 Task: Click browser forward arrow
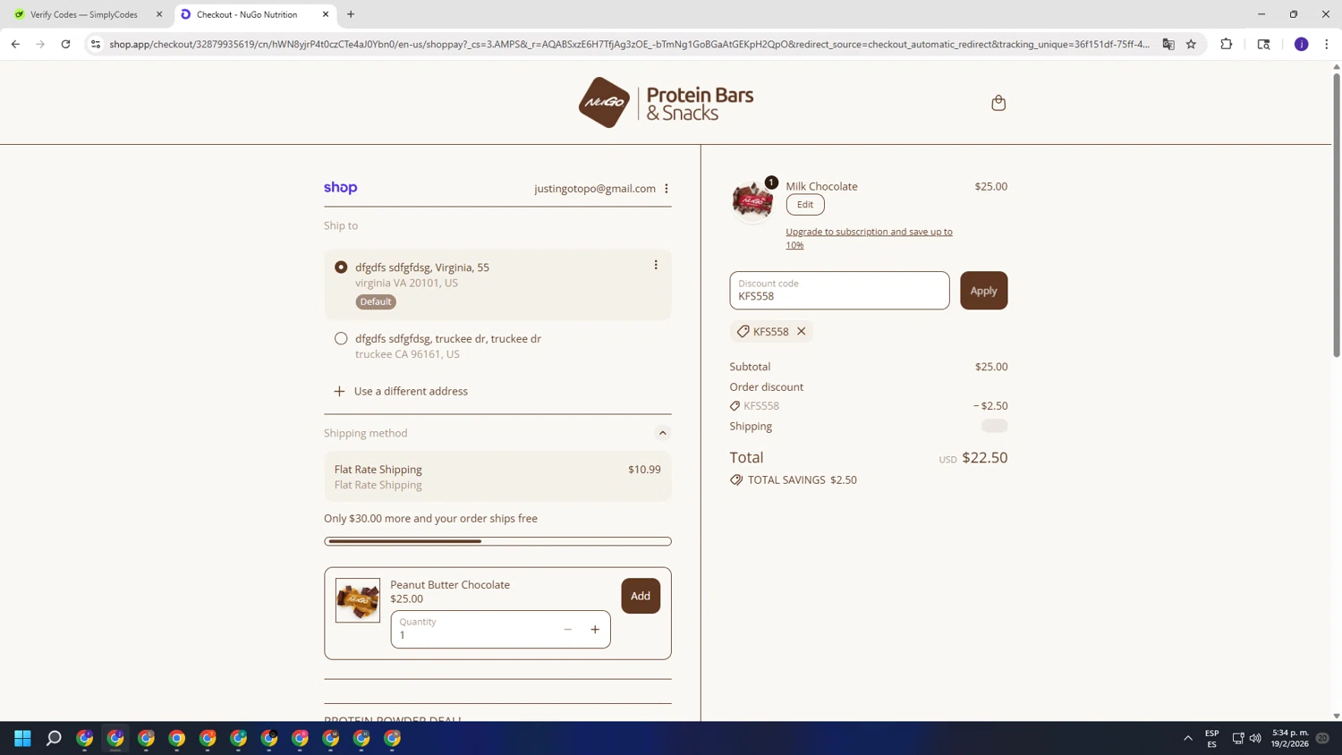point(40,44)
